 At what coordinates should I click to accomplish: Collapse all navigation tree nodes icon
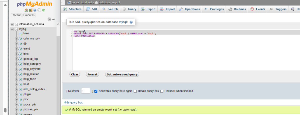click(50, 19)
